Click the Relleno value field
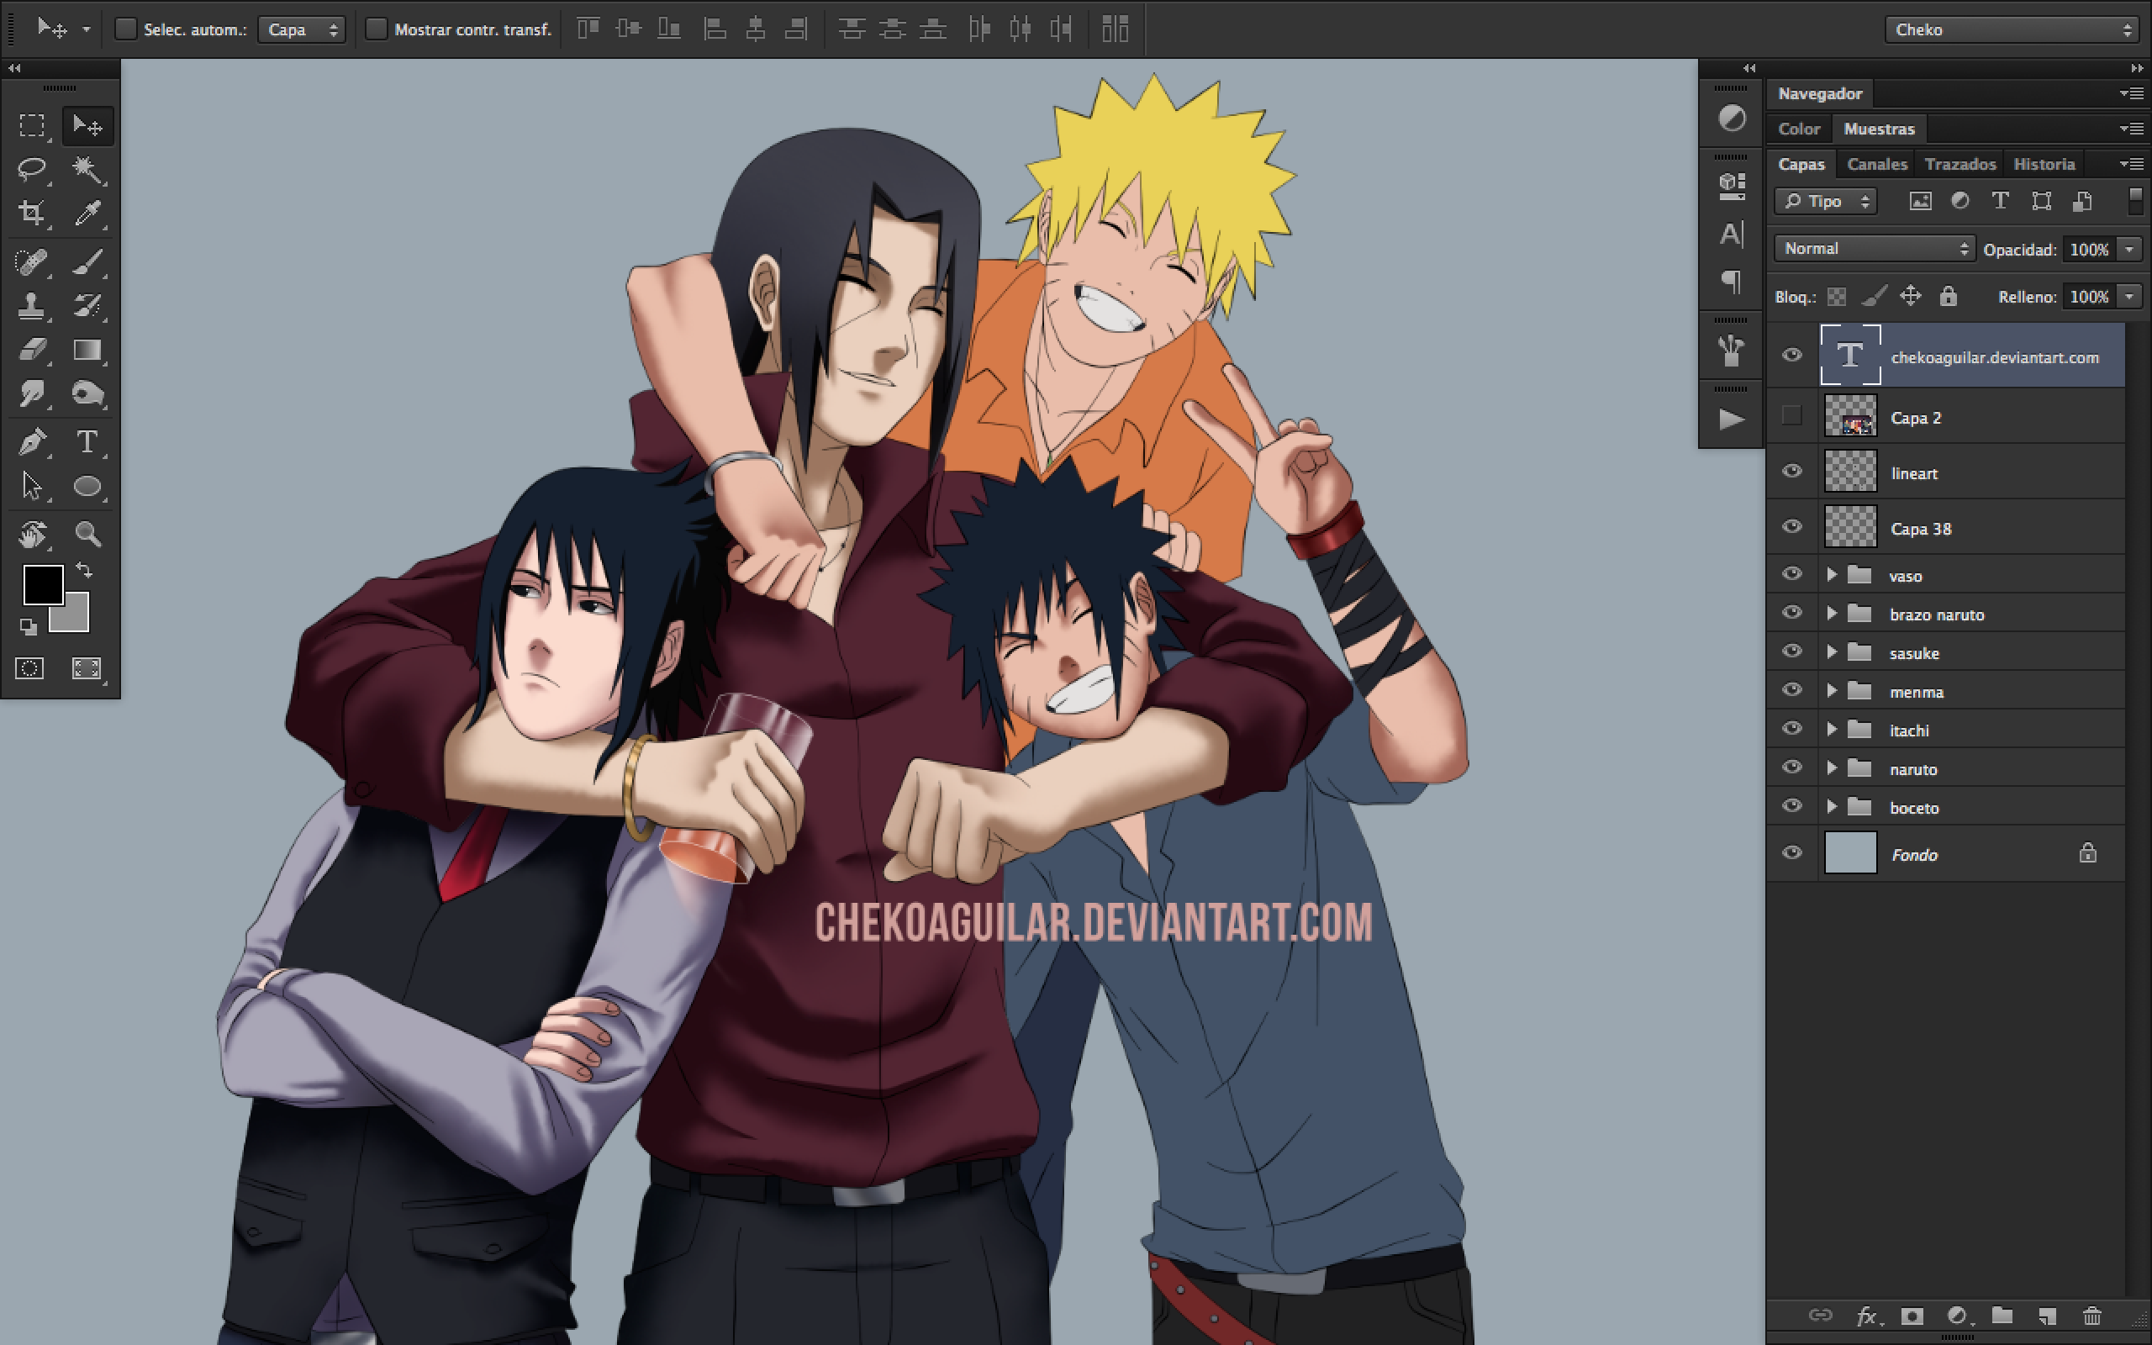 [2088, 296]
